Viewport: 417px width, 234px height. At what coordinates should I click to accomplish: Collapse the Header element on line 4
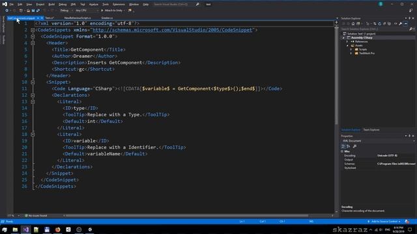(33, 43)
